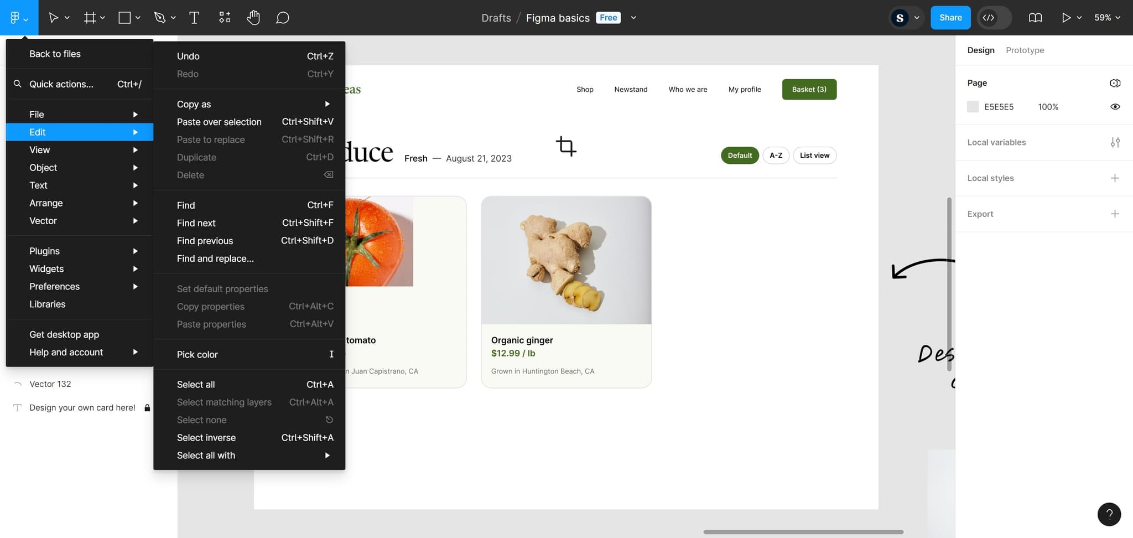1133x538 pixels.
Task: Click the blue Share button
Action: click(950, 18)
